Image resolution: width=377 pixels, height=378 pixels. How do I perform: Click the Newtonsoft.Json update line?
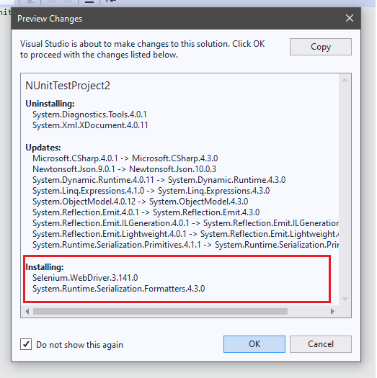point(124,169)
